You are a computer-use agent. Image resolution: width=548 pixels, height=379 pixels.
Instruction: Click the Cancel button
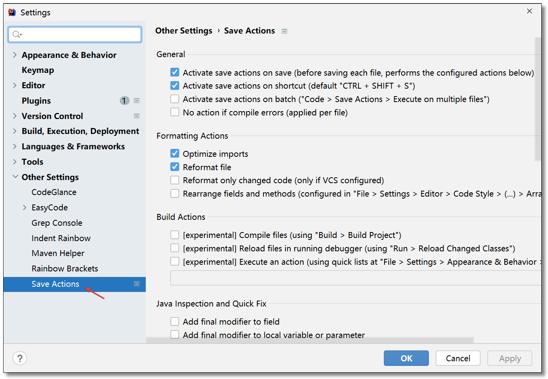(458, 358)
